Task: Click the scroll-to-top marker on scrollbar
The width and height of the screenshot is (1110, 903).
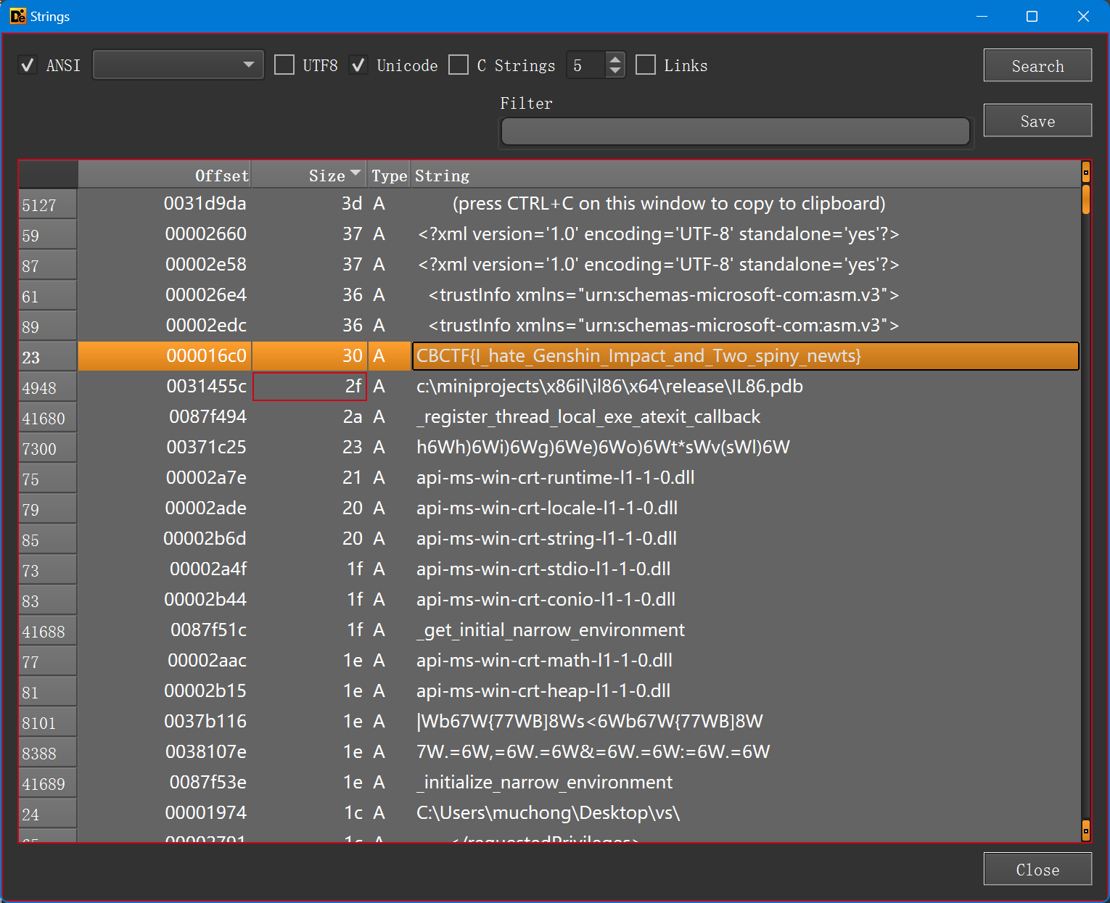Action: tap(1085, 173)
